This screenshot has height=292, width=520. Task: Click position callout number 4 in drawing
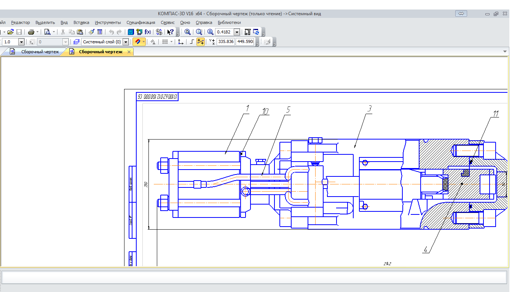point(426,249)
